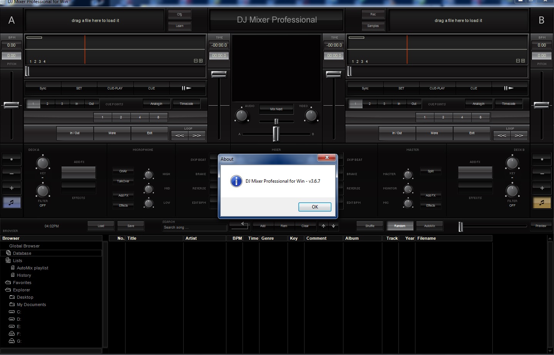Viewport: 554px width, 355px height.
Task: Zoom out deck A waveform minus icon
Action: click(x=196, y=61)
